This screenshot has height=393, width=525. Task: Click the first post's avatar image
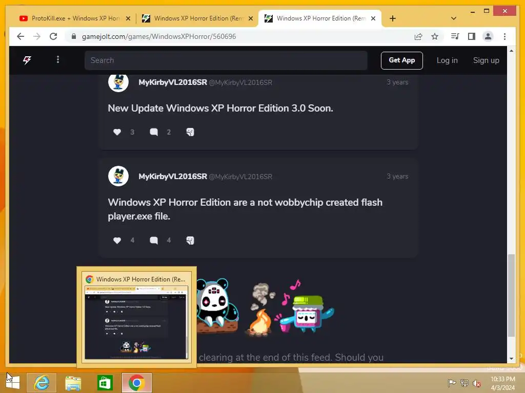click(x=118, y=82)
